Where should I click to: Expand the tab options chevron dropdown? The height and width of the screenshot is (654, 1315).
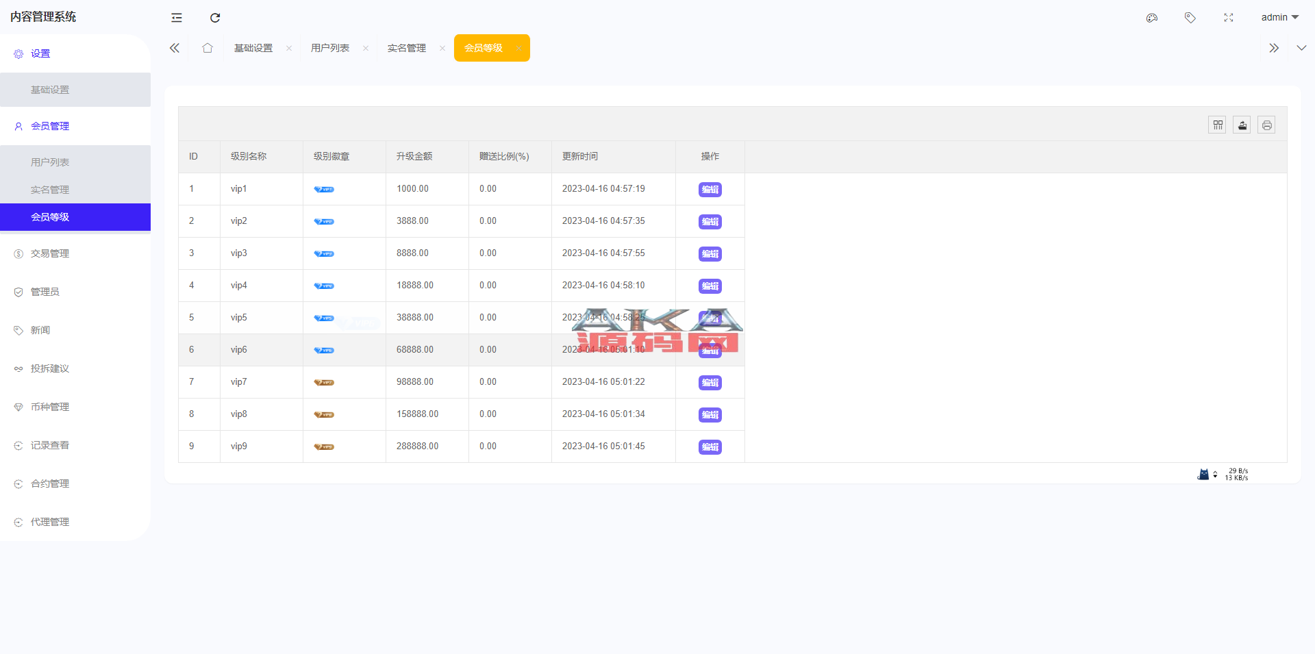[x=1301, y=48]
